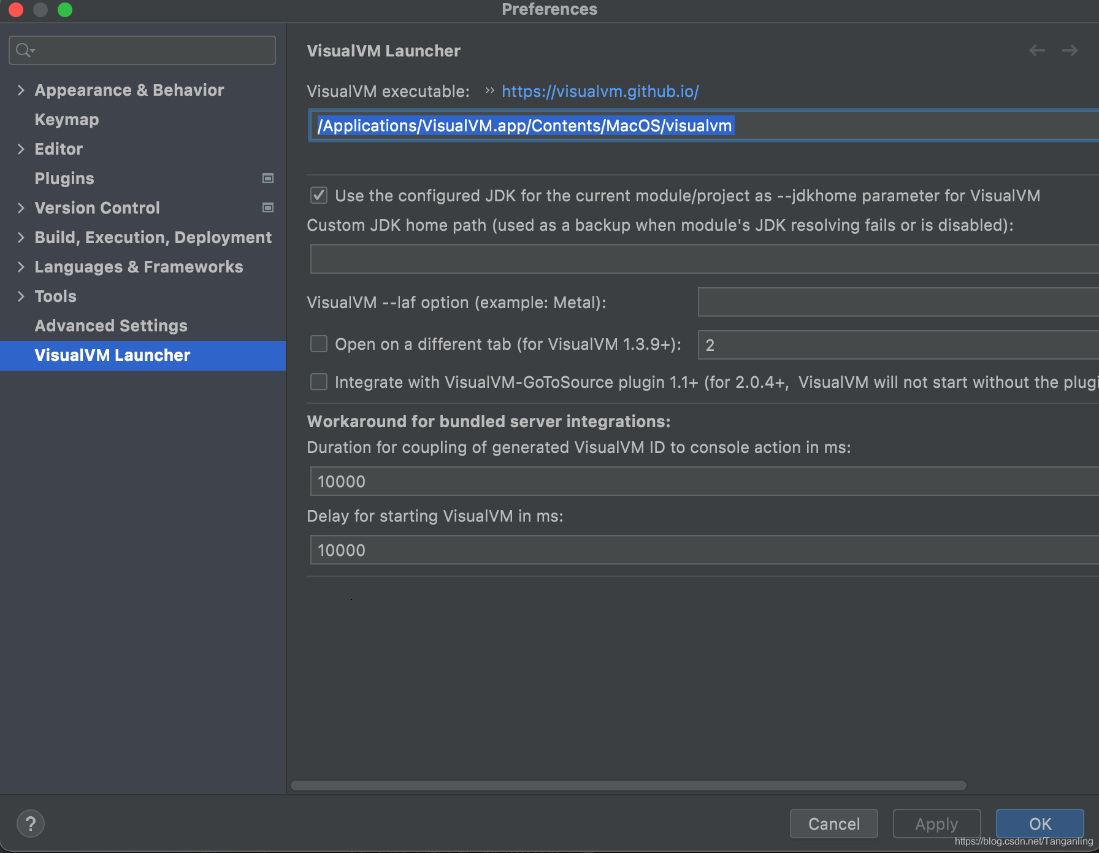Select Plugins in the settings tree

click(64, 179)
